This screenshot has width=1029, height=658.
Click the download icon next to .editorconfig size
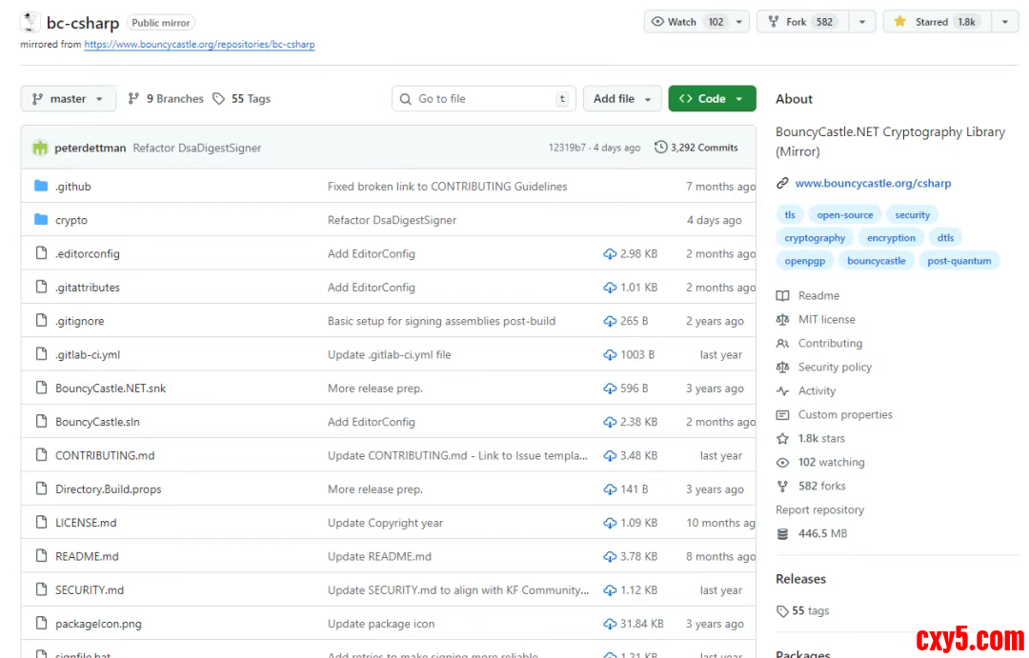pyautogui.click(x=610, y=254)
